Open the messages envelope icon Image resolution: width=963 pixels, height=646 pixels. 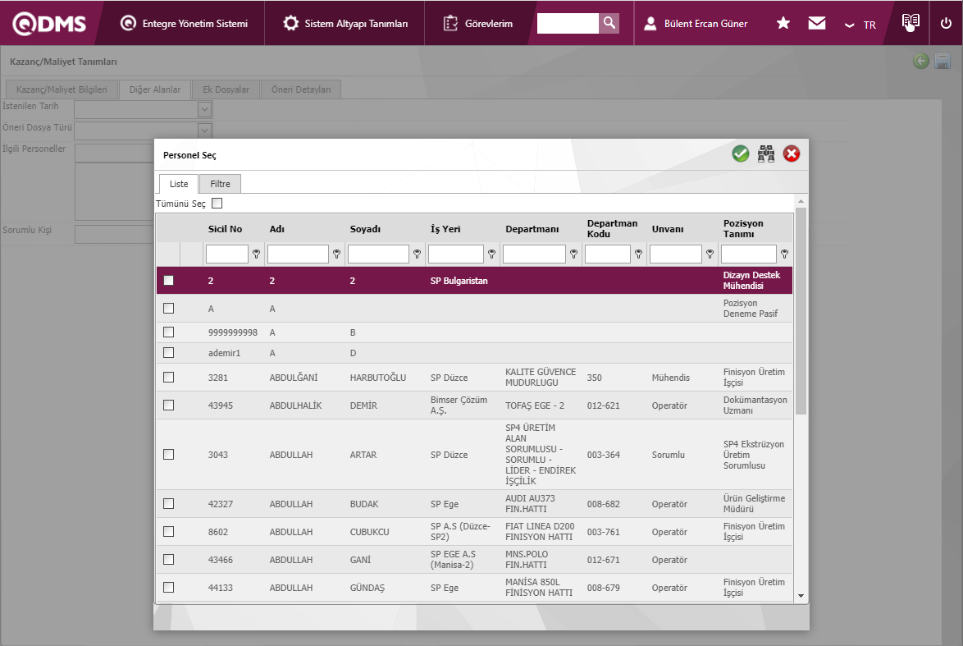[816, 23]
